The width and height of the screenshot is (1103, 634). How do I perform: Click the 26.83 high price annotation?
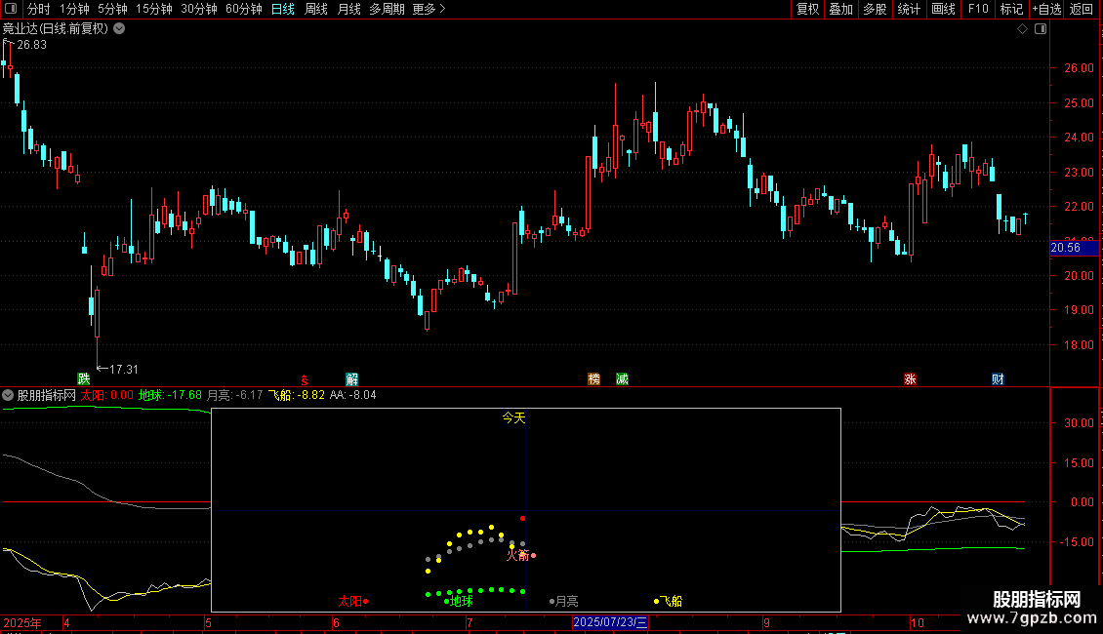(x=31, y=44)
